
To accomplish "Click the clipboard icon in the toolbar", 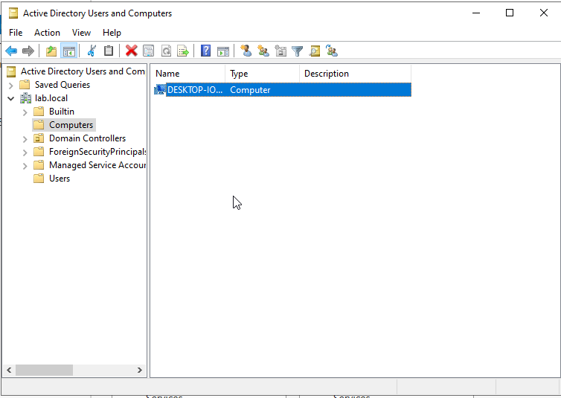I will (x=109, y=51).
